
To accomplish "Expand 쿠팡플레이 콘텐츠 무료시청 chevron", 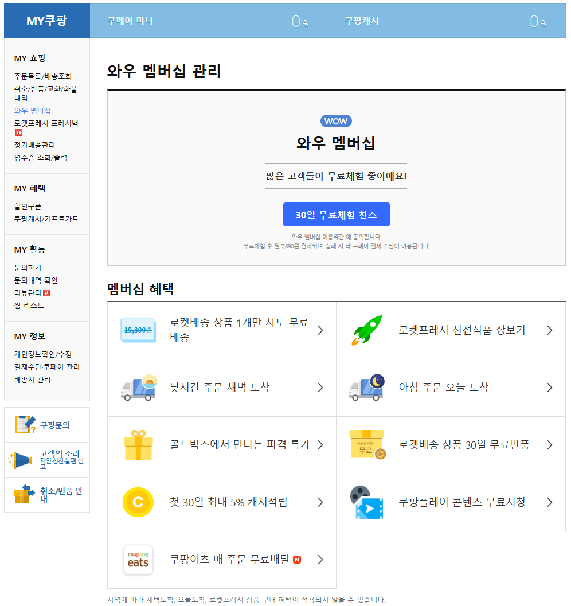I will click(549, 502).
